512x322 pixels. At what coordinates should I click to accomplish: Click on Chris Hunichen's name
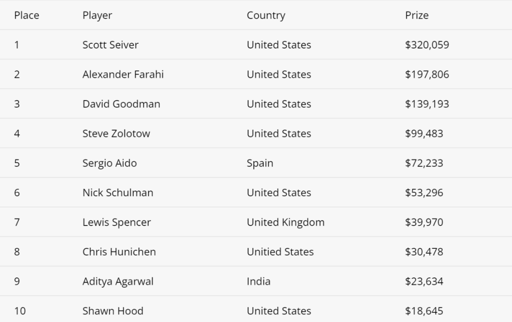pos(119,252)
